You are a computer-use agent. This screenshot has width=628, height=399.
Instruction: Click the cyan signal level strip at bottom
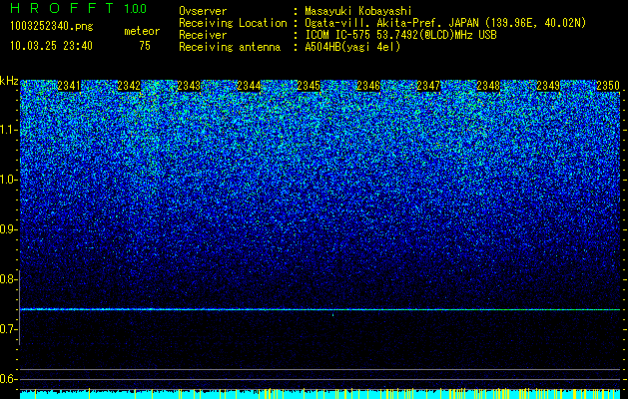coord(320,394)
